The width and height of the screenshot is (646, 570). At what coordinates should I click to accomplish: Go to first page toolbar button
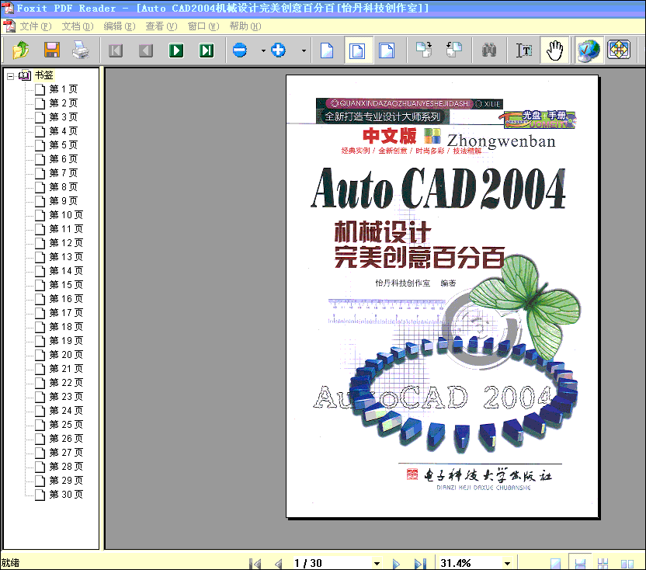click(x=116, y=50)
